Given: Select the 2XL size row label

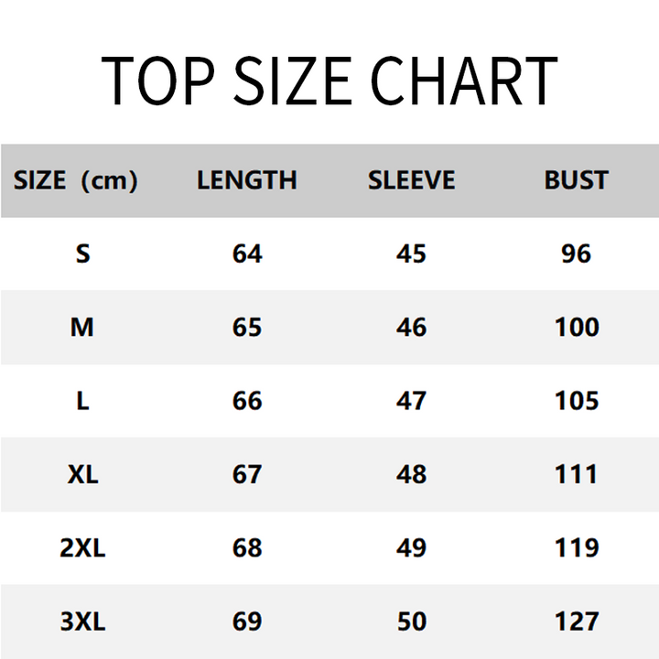Looking at the screenshot, I should (82, 547).
